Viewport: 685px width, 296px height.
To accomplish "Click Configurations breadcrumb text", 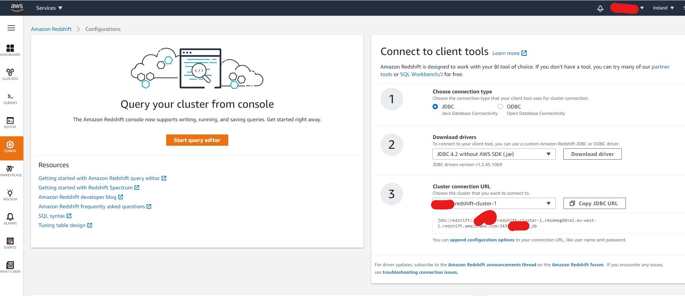I will click(103, 29).
